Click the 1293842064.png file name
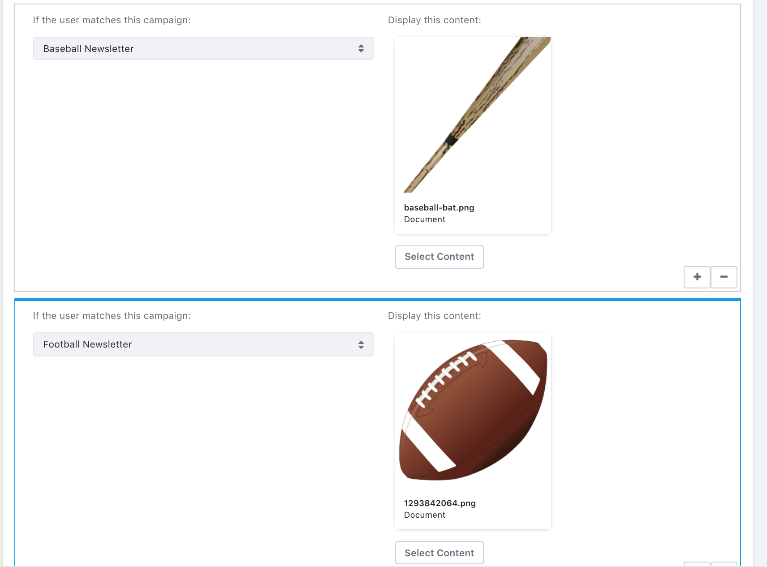 click(440, 503)
